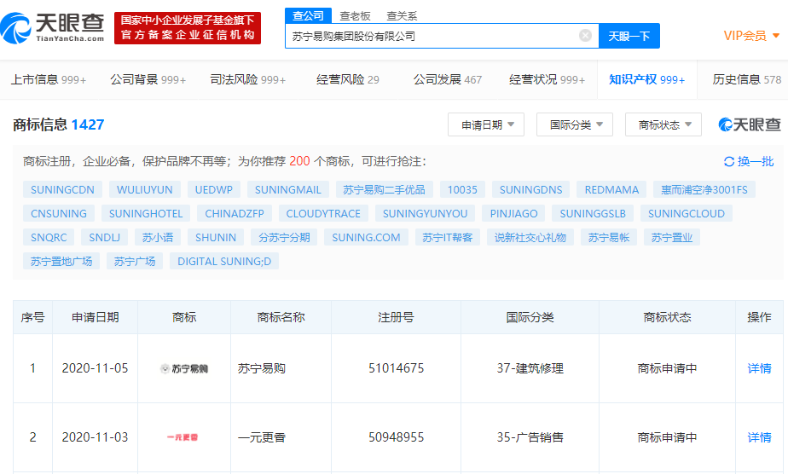Screen dimensions: 788x474
Task: Open the 上市信息 tab
Action: [x=49, y=79]
